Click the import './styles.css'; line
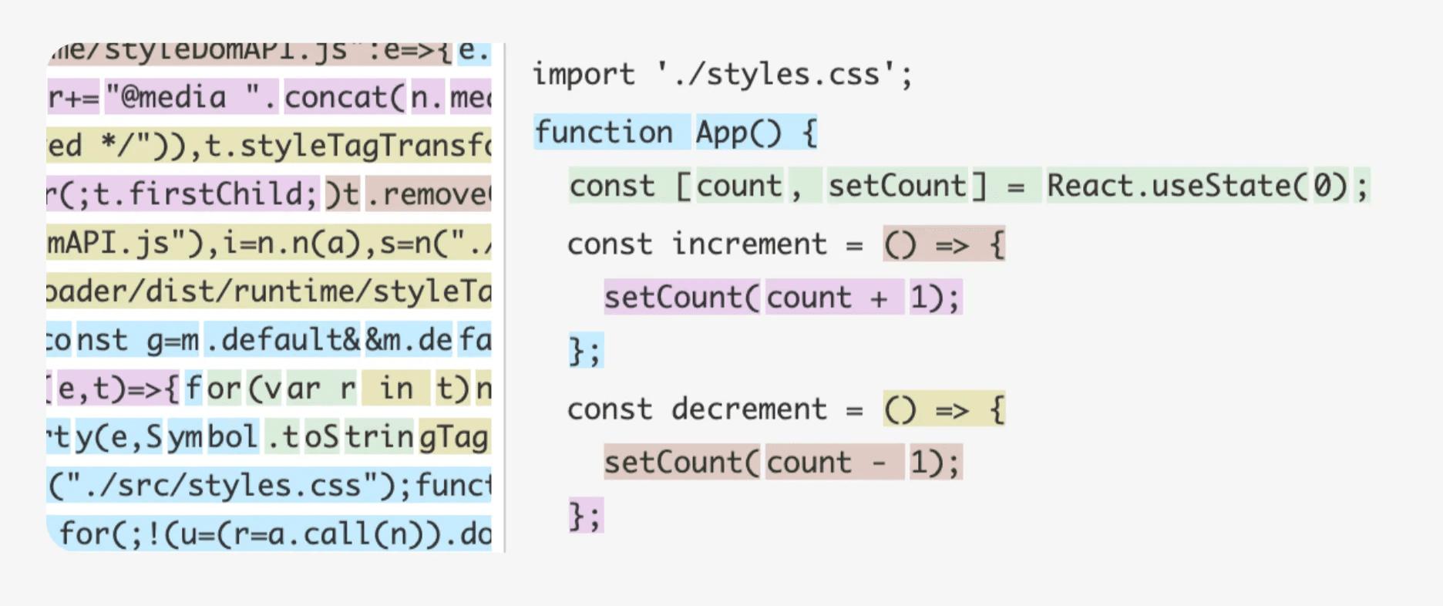Viewport: 1443px width, 606px height. (722, 75)
